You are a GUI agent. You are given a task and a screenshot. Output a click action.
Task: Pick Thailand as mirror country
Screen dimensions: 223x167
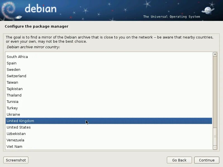tap(109, 95)
